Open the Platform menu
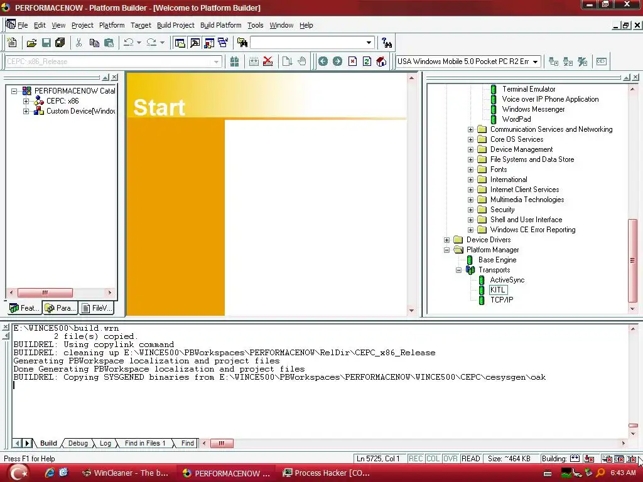The image size is (643, 482). tap(112, 25)
